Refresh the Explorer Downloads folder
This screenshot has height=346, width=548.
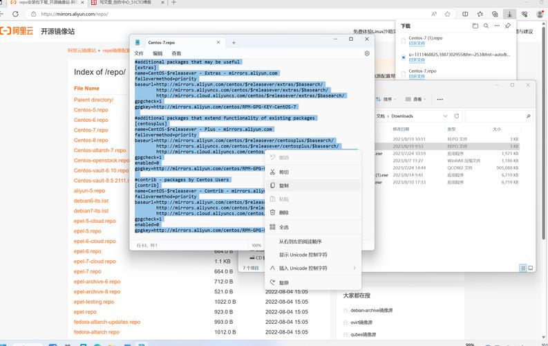[x=456, y=116]
